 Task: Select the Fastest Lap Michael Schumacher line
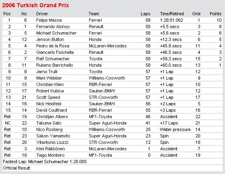tap(45, 162)
